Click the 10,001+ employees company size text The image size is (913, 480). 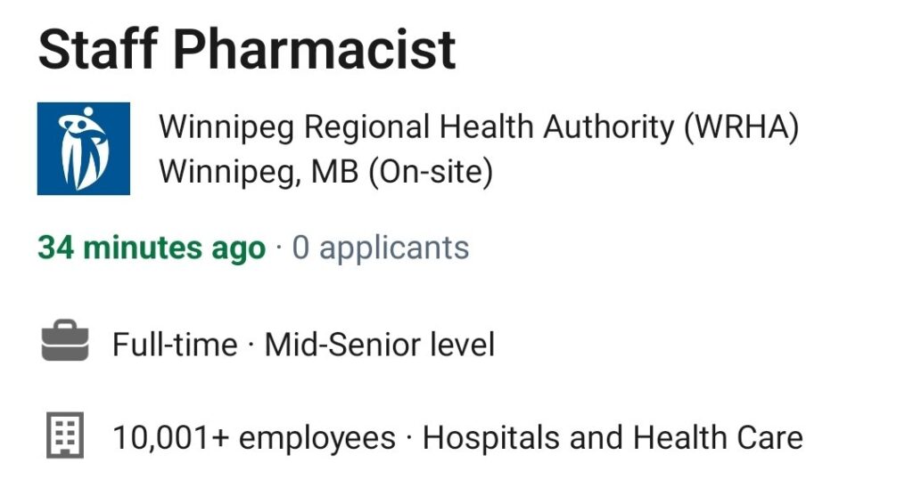[x=254, y=437]
